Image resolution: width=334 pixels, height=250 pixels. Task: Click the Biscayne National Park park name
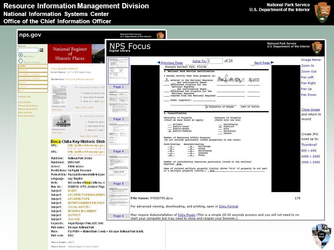[x=81, y=227]
